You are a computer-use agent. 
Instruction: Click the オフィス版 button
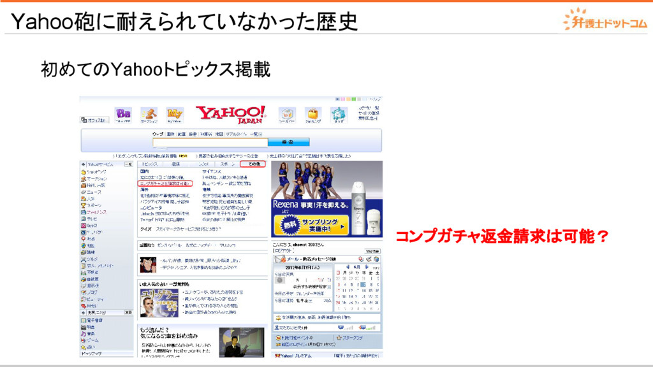pyautogui.click(x=94, y=120)
